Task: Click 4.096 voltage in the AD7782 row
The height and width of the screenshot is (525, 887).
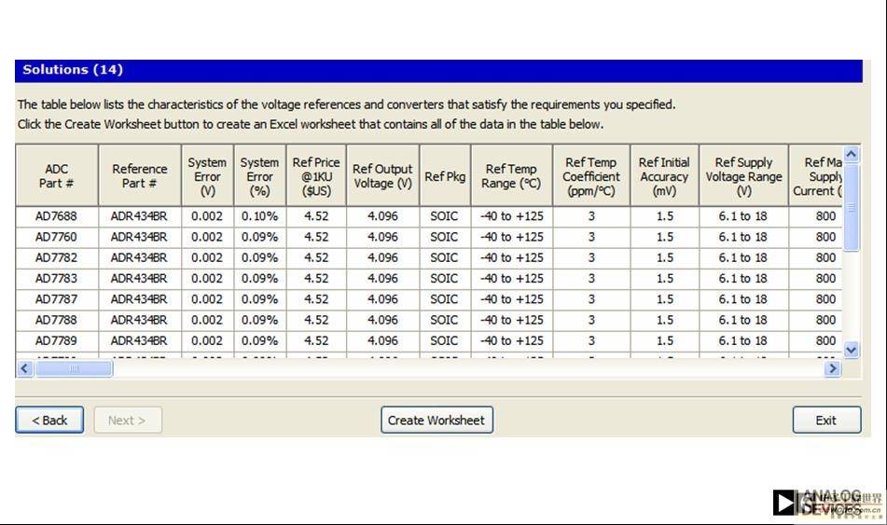Action: click(x=382, y=258)
